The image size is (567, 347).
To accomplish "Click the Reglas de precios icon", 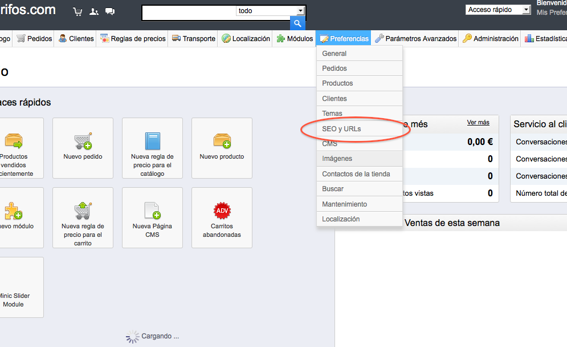I will pyautogui.click(x=104, y=38).
